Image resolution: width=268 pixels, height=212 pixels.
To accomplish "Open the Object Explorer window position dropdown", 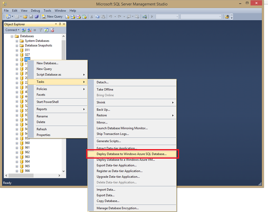I will point(56,24).
